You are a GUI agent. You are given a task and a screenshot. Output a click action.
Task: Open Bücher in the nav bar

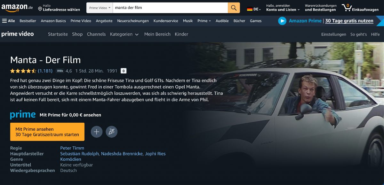pos(239,21)
